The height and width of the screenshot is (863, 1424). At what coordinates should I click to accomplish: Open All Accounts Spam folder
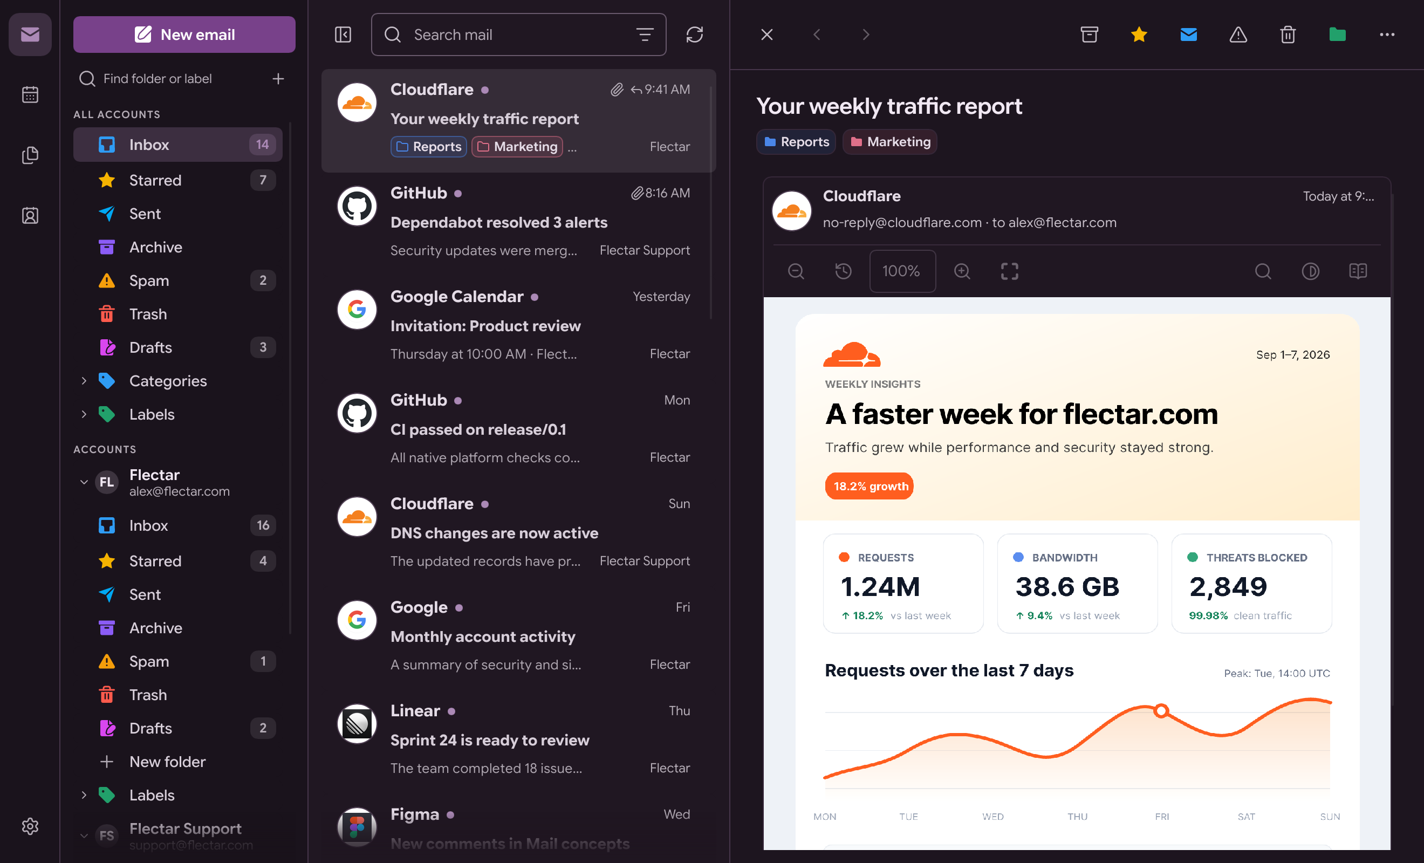tap(178, 281)
